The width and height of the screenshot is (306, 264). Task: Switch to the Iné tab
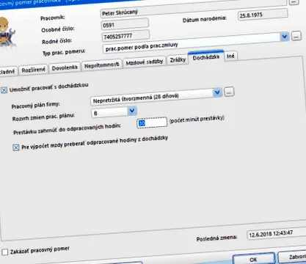(x=230, y=56)
